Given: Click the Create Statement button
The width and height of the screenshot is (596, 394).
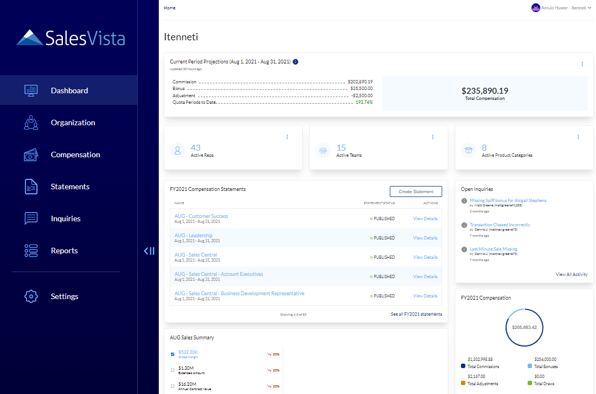Looking at the screenshot, I should (x=416, y=191).
